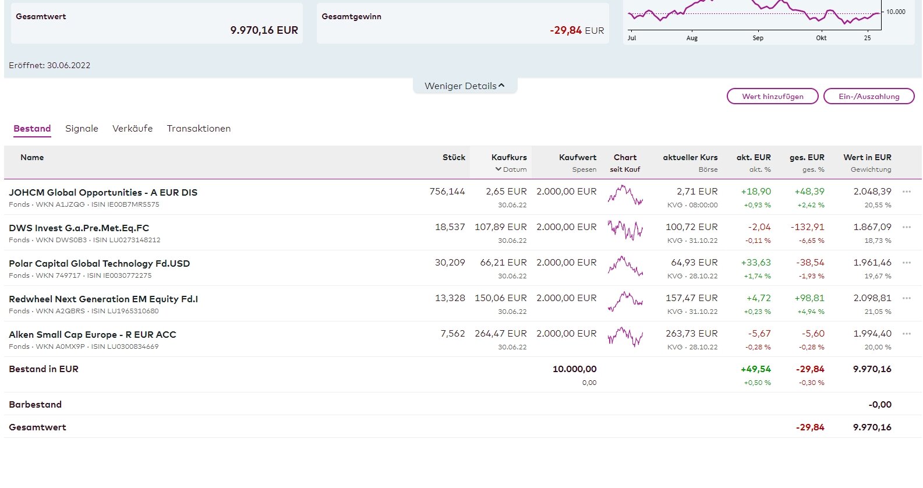Collapse details with Weniger Details
Viewport: 923px width, 488px height.
coord(465,86)
